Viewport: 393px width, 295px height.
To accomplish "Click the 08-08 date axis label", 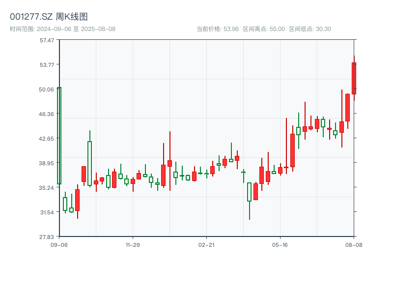I will coord(353,244).
